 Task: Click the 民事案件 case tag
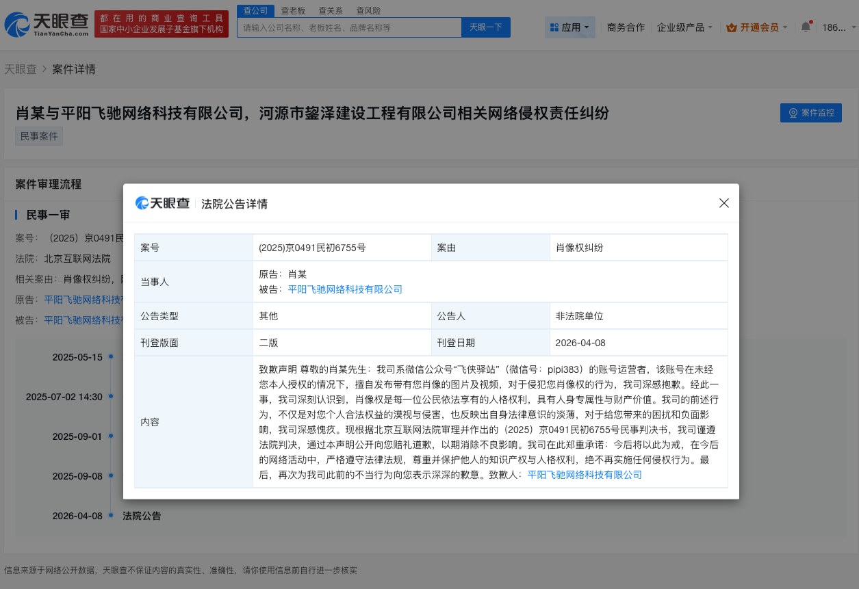pos(38,135)
